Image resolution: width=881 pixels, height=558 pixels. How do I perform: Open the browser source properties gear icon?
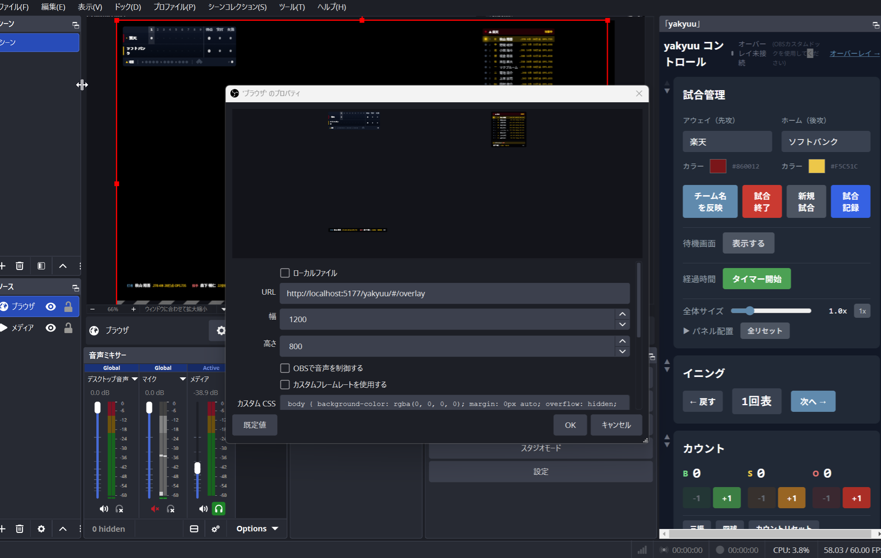pyautogui.click(x=221, y=330)
